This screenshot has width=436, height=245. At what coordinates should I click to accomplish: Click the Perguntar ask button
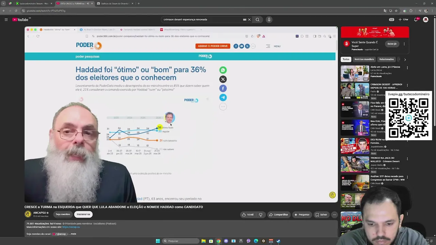(x=302, y=215)
